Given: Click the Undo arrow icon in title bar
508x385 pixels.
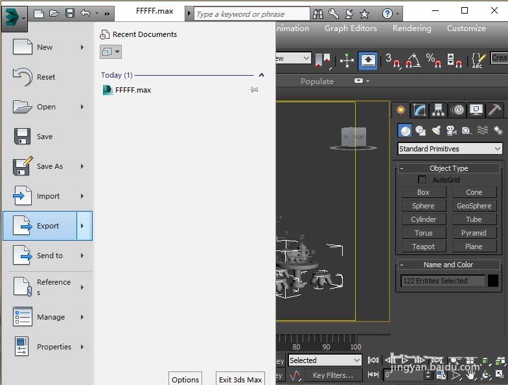Looking at the screenshot, I should click(86, 14).
